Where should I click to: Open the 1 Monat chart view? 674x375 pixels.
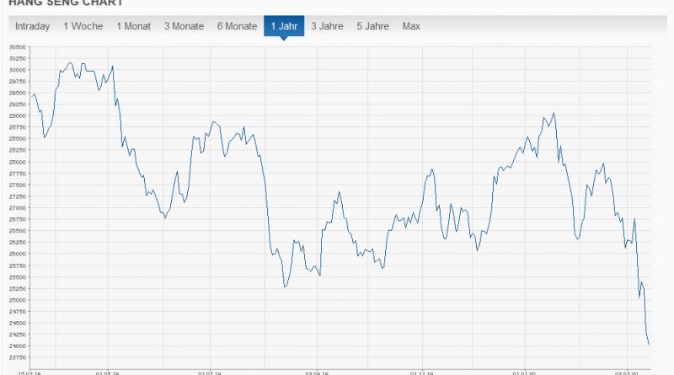pos(134,26)
